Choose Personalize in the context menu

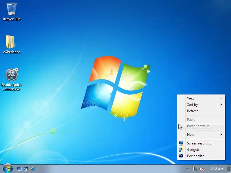coord(201,156)
